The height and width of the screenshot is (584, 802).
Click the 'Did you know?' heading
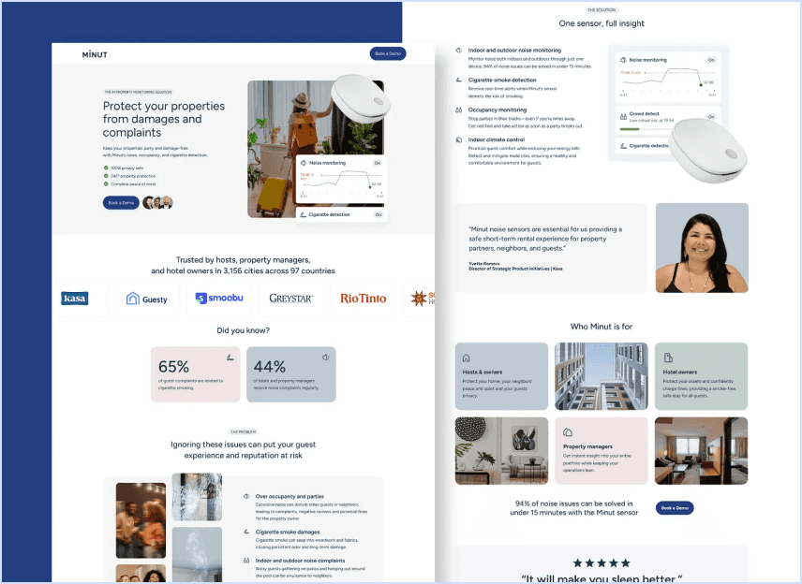tap(243, 330)
